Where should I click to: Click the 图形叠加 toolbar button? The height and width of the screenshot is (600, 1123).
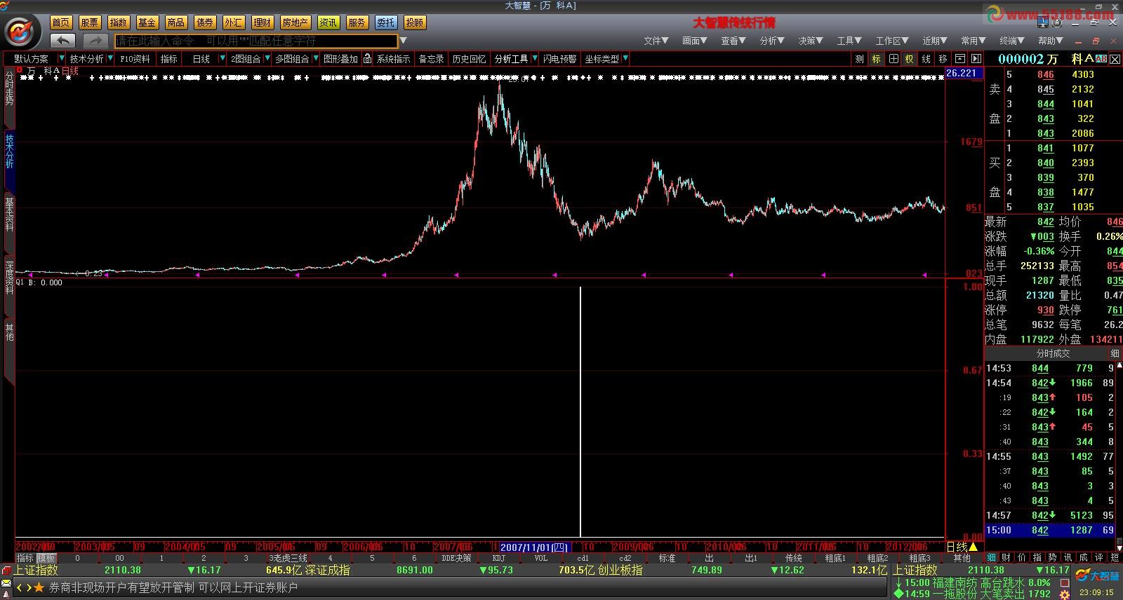click(340, 59)
